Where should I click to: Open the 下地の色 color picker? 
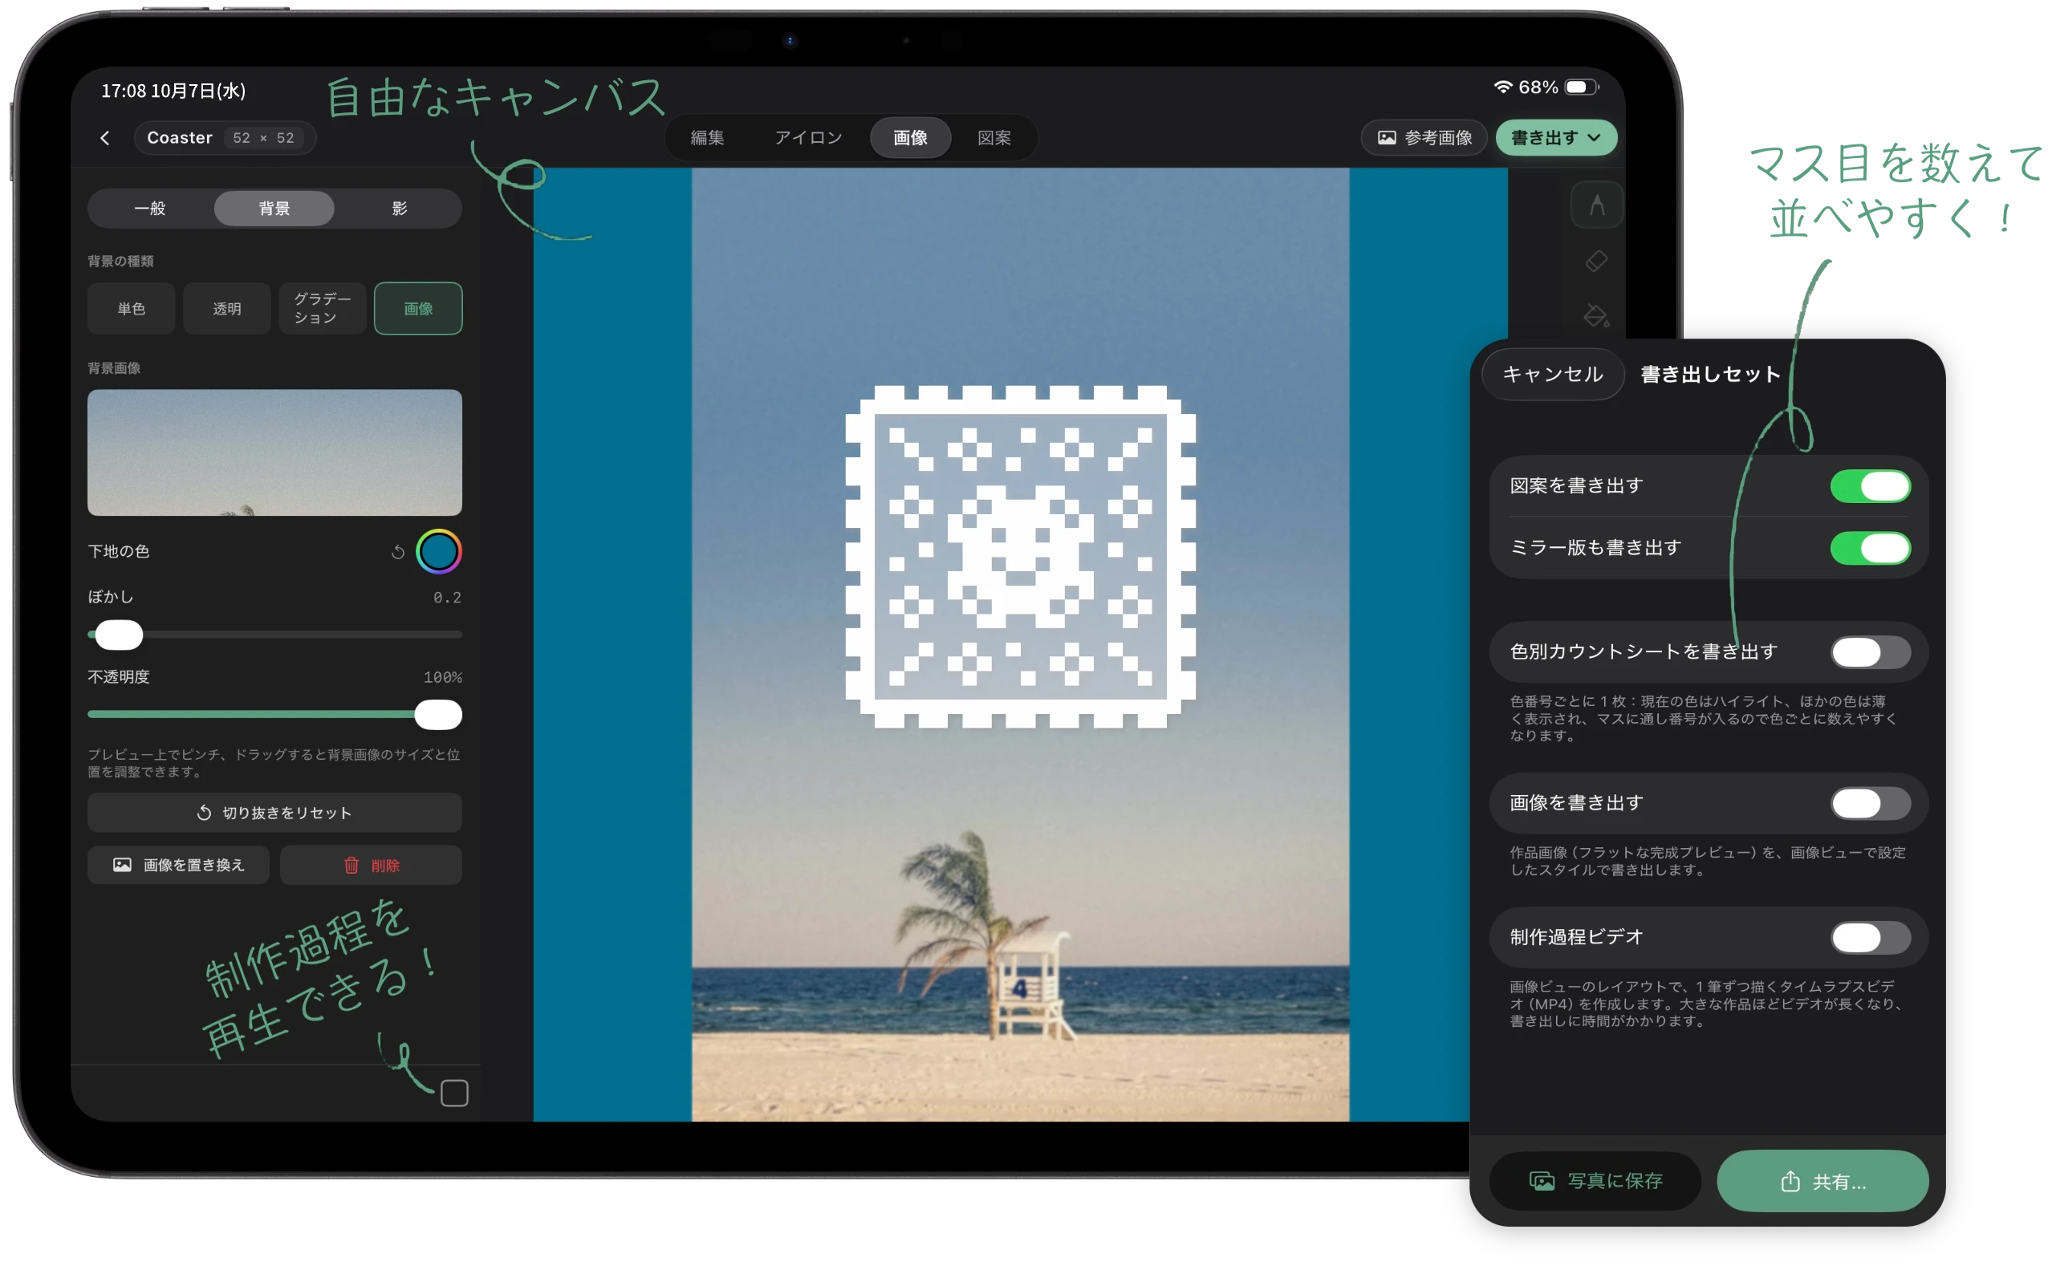tap(439, 552)
